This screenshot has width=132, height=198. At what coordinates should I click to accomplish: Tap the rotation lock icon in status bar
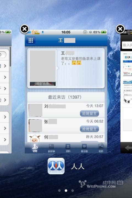tap(85, 32)
